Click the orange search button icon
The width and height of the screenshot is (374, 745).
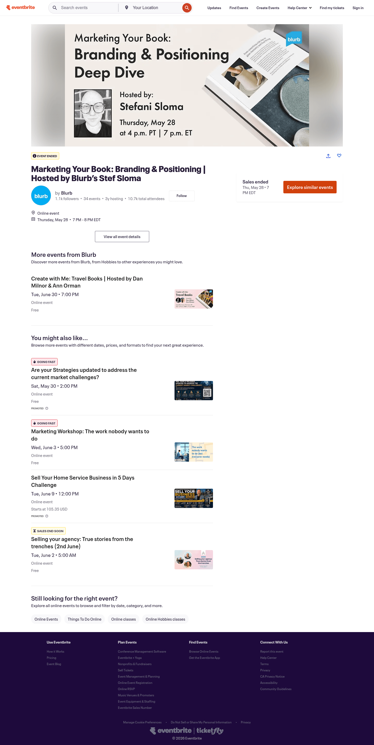click(x=187, y=8)
